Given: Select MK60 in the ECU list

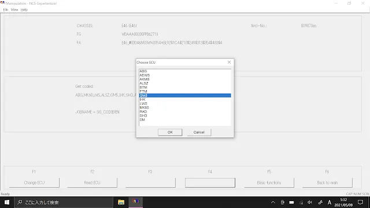Looking at the screenshot, I should click(185, 107).
